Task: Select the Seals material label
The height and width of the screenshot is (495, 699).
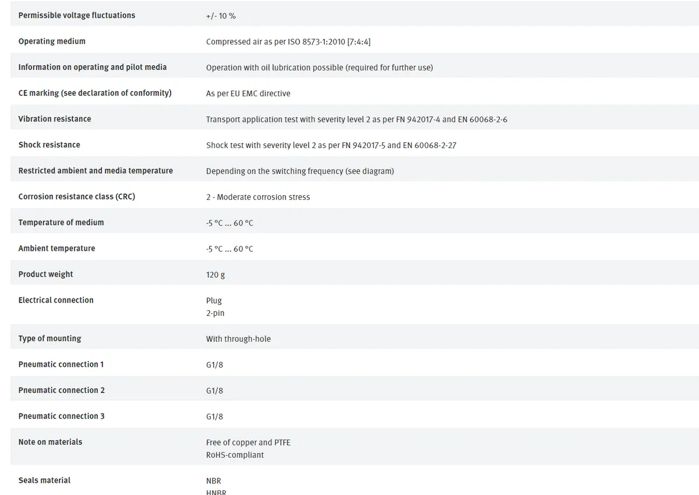Action: tap(44, 480)
